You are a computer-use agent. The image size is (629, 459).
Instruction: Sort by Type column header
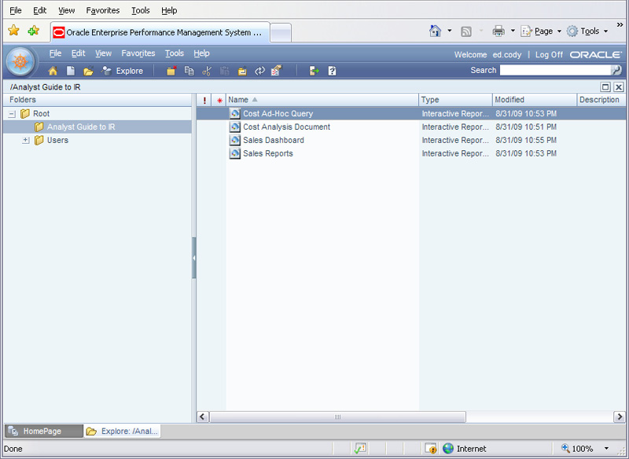455,100
